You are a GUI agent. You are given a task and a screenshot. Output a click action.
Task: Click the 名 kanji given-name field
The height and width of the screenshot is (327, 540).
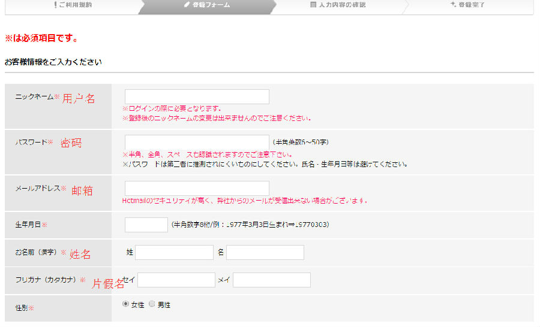(265, 252)
